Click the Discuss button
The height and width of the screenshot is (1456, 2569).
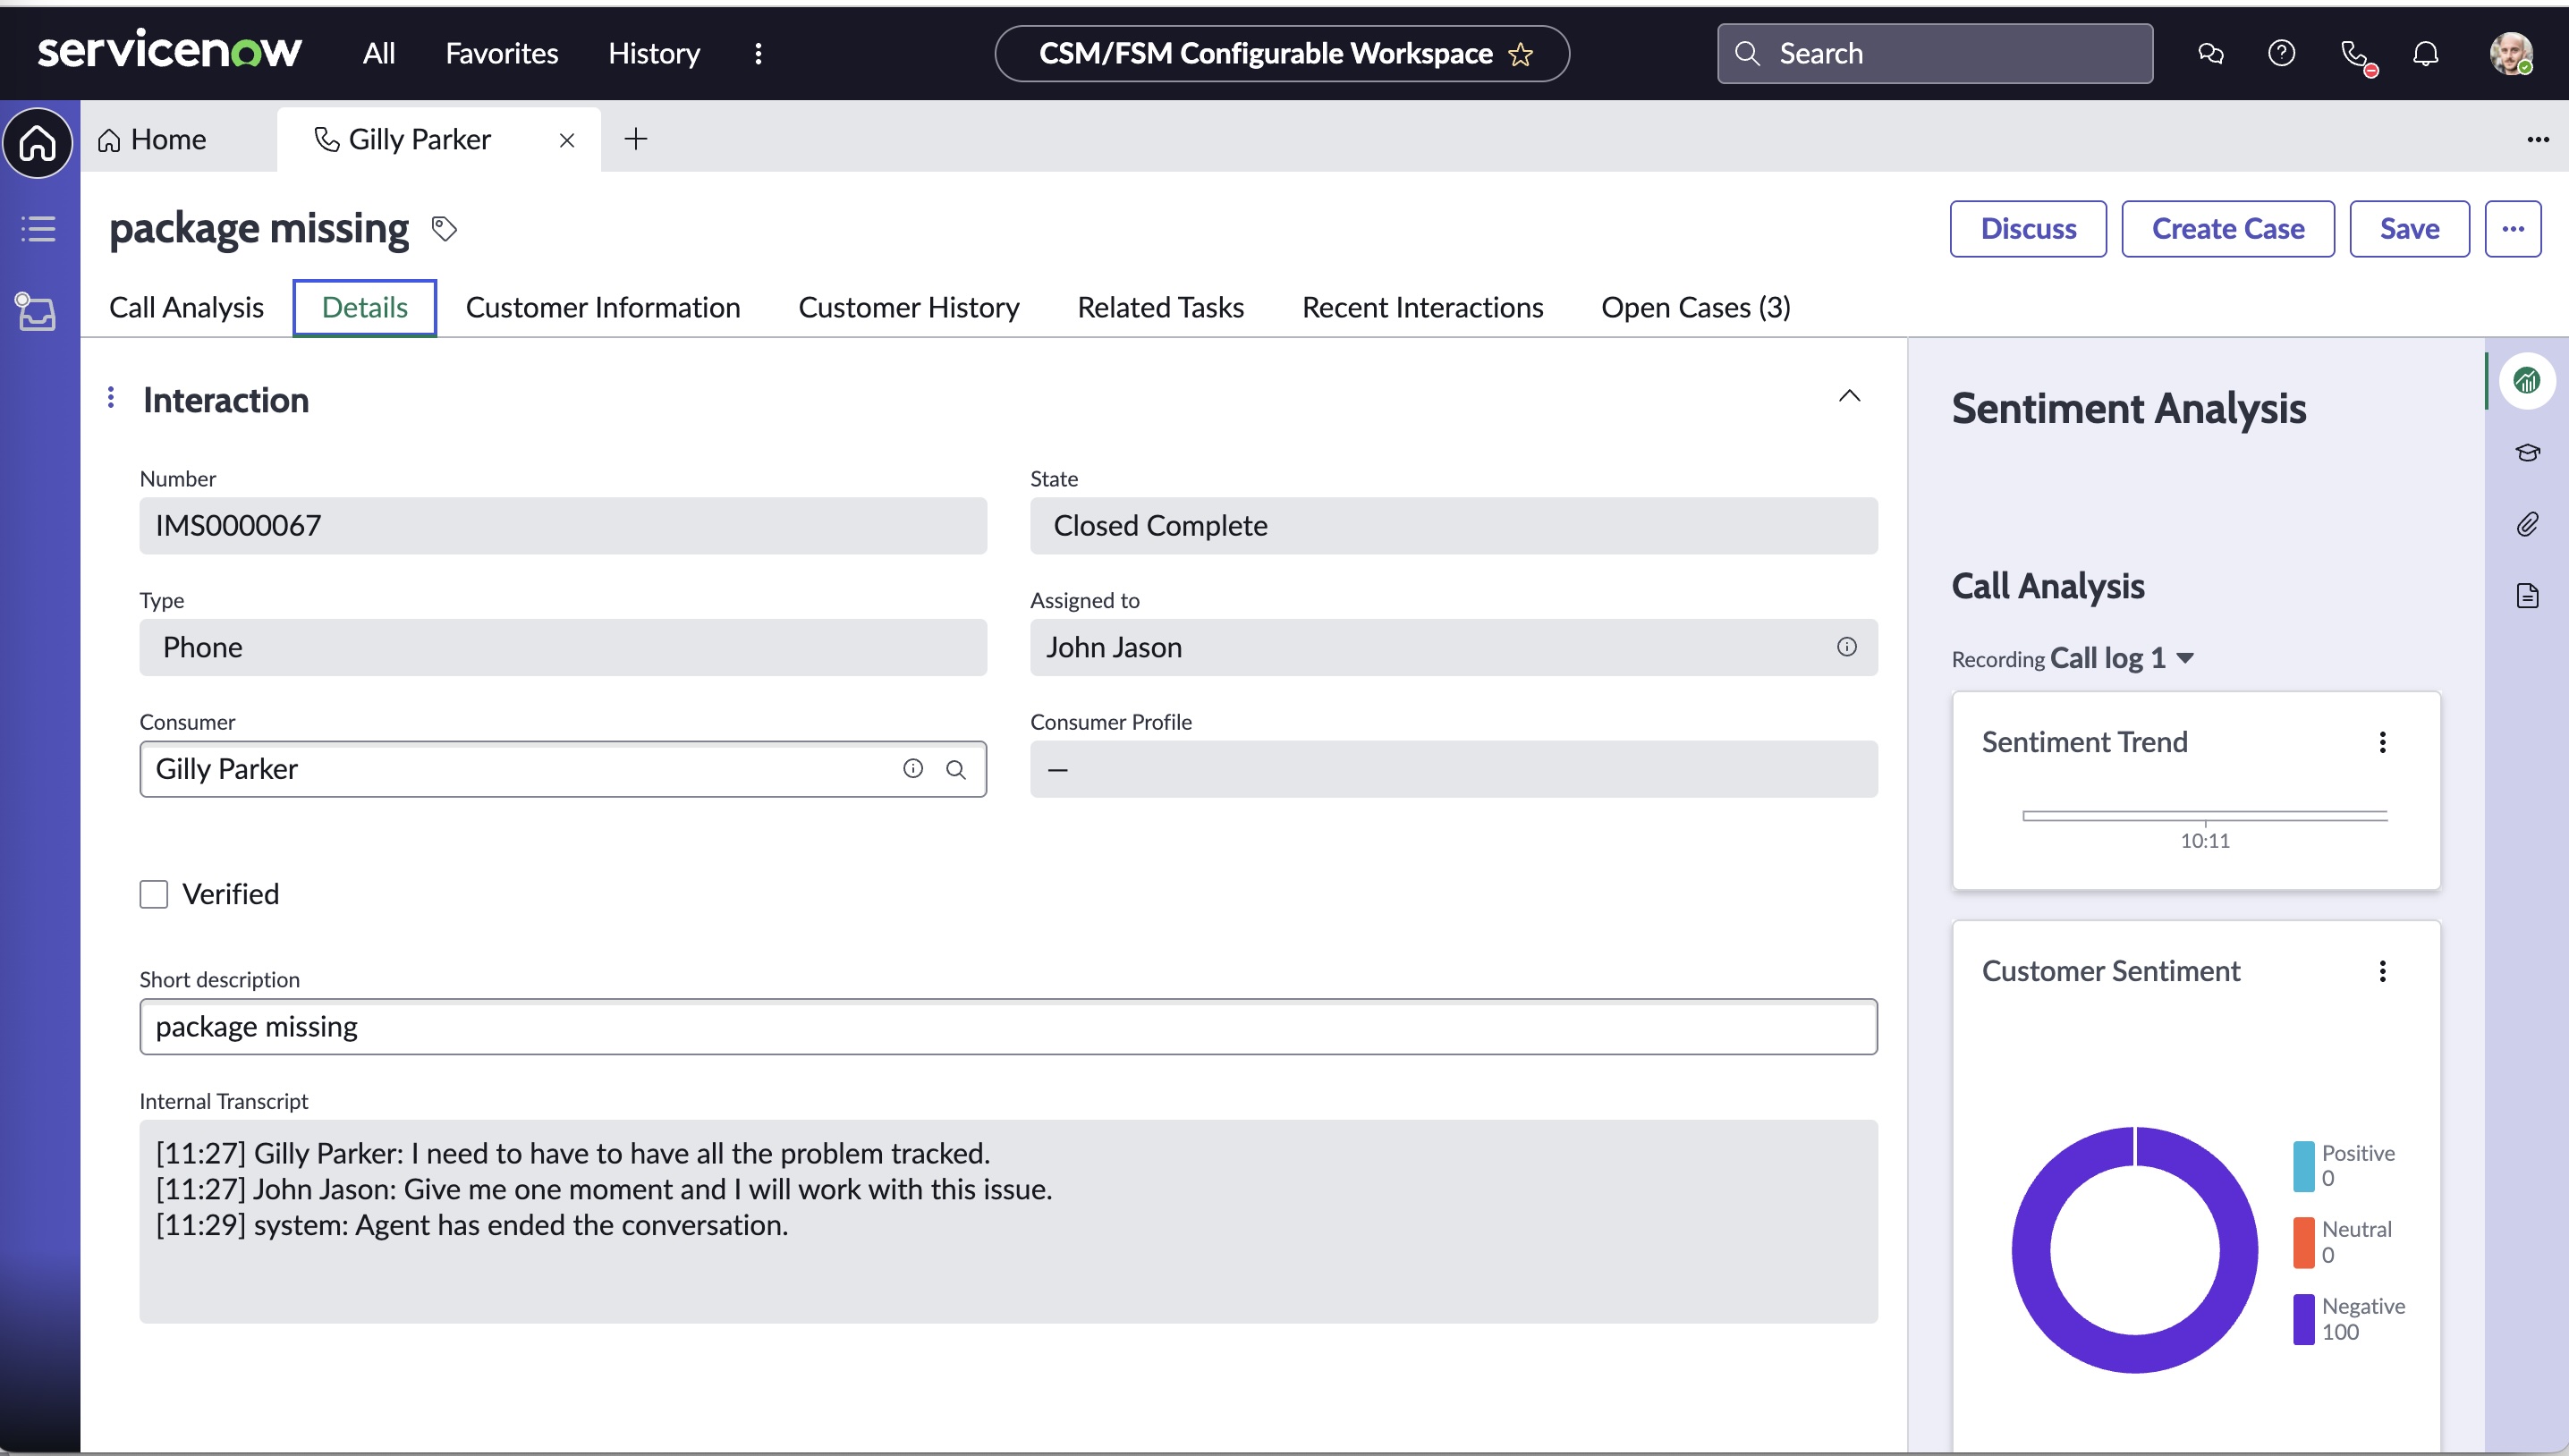point(2028,229)
